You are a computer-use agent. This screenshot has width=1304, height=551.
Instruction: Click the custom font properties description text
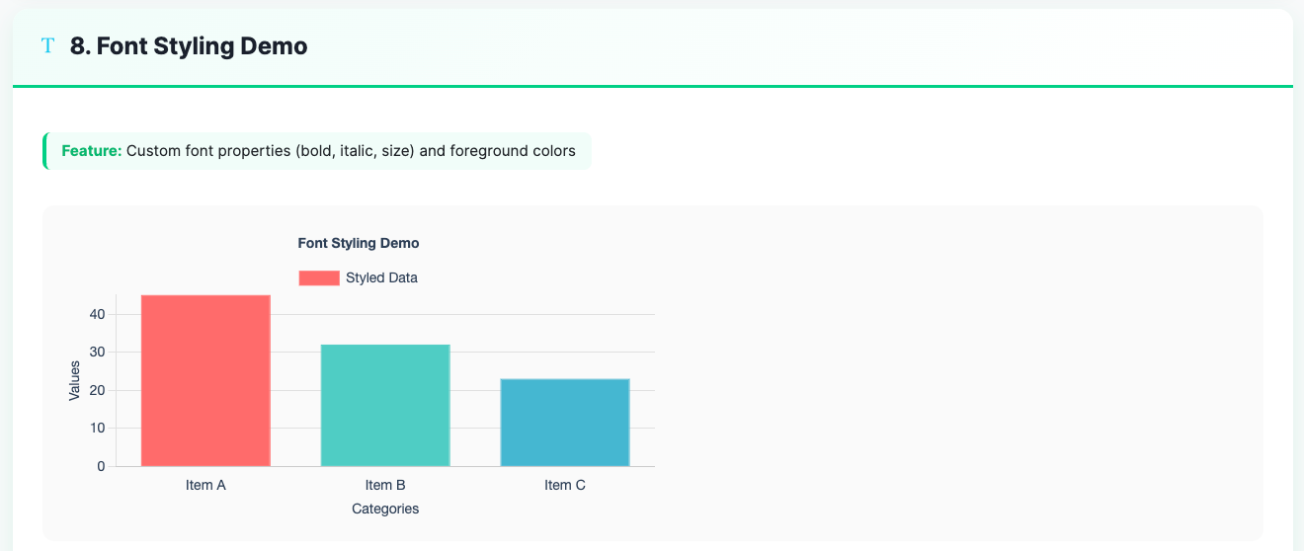pyautogui.click(x=351, y=151)
